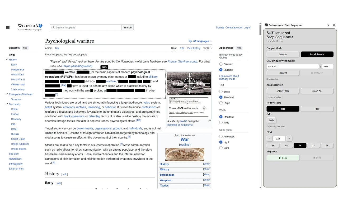
Task: Jump to Vietnam War in Contents
Action: (18, 84)
